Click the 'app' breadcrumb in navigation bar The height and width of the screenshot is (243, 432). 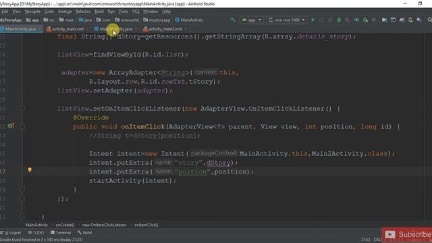32,20
